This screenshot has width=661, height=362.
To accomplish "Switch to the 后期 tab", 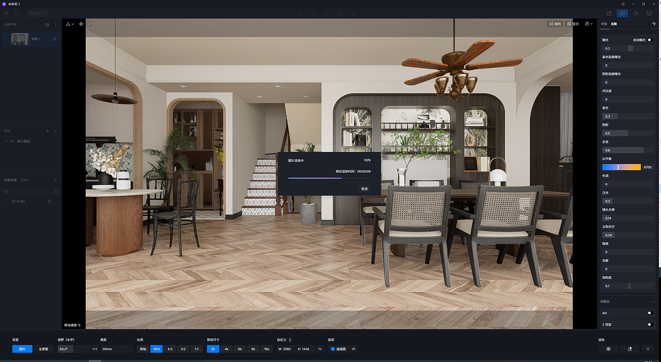I will pyautogui.click(x=614, y=24).
